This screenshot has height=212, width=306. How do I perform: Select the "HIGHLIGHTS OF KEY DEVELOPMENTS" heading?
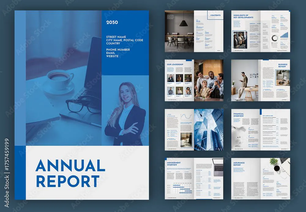pyautogui.click(x=243, y=16)
